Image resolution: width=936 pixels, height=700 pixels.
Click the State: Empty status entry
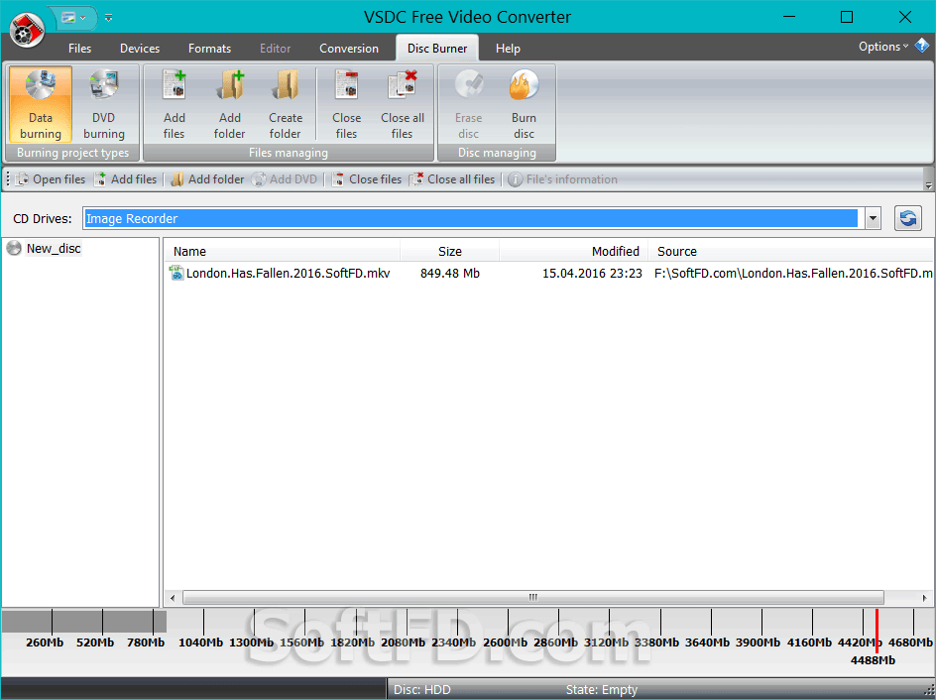[x=602, y=690]
